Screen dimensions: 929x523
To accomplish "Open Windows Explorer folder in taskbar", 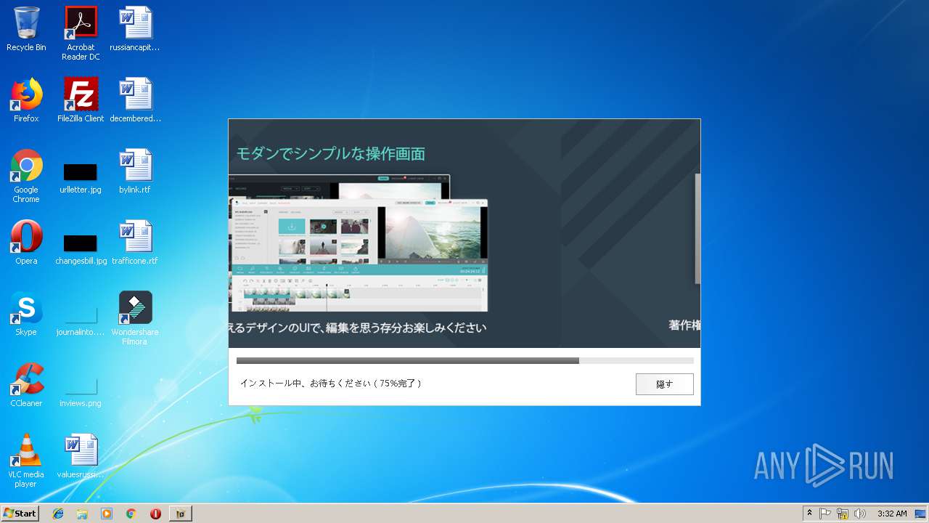I will point(82,514).
